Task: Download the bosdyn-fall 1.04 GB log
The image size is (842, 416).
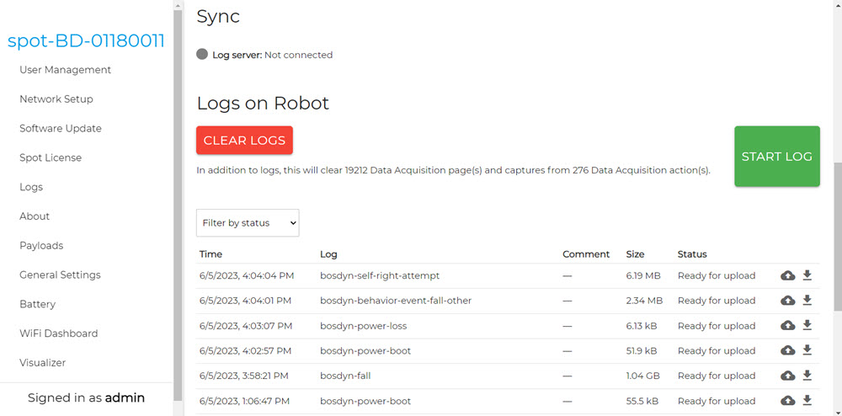Action: coord(807,376)
